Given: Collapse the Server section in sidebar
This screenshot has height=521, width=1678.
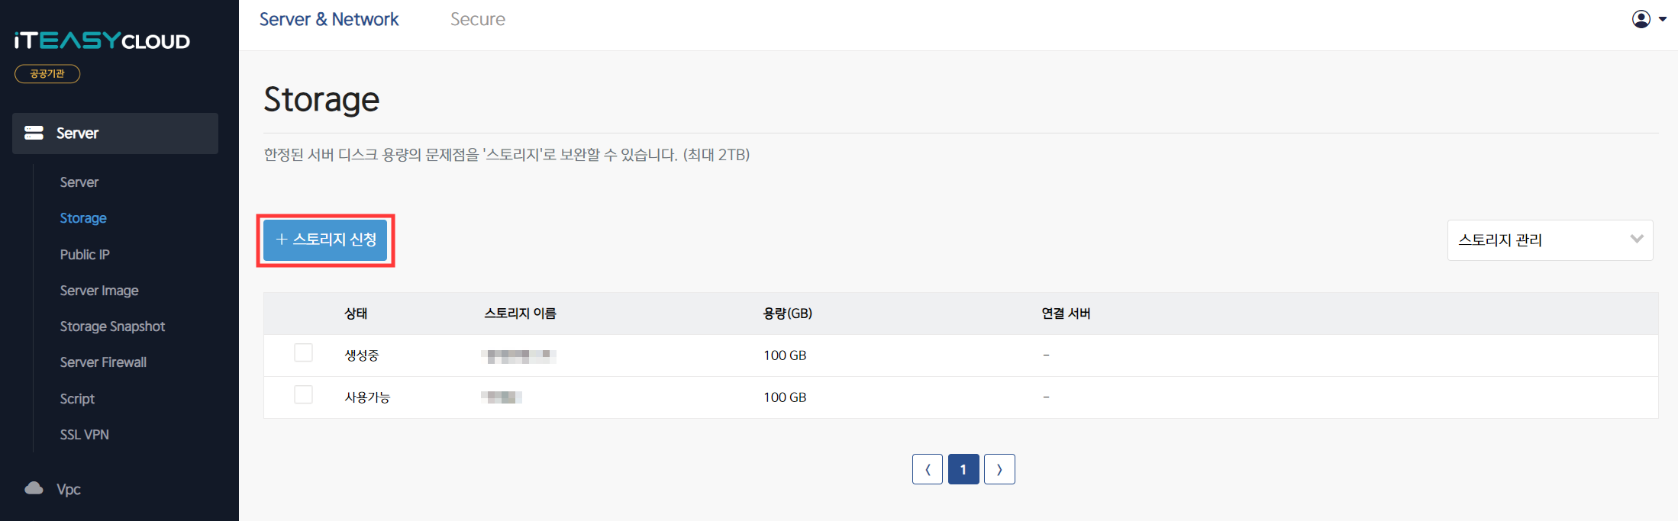Looking at the screenshot, I should (115, 133).
